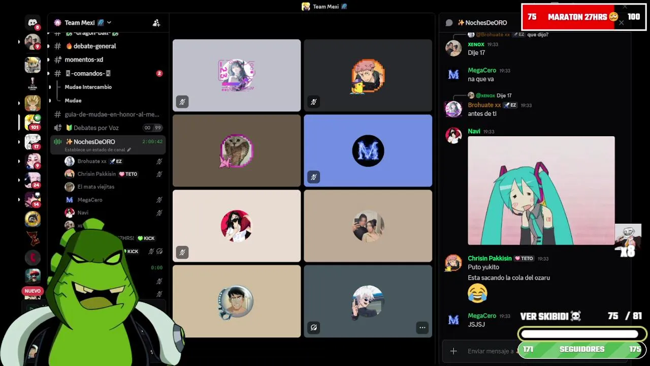The height and width of the screenshot is (366, 650).
Task: Open the Goku avatar server icon
Action: click(32, 103)
